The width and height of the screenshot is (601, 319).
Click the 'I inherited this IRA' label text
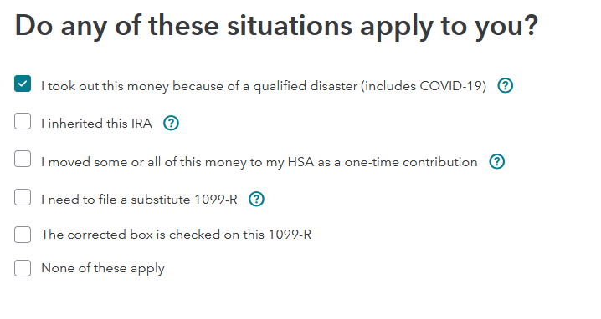coord(96,124)
